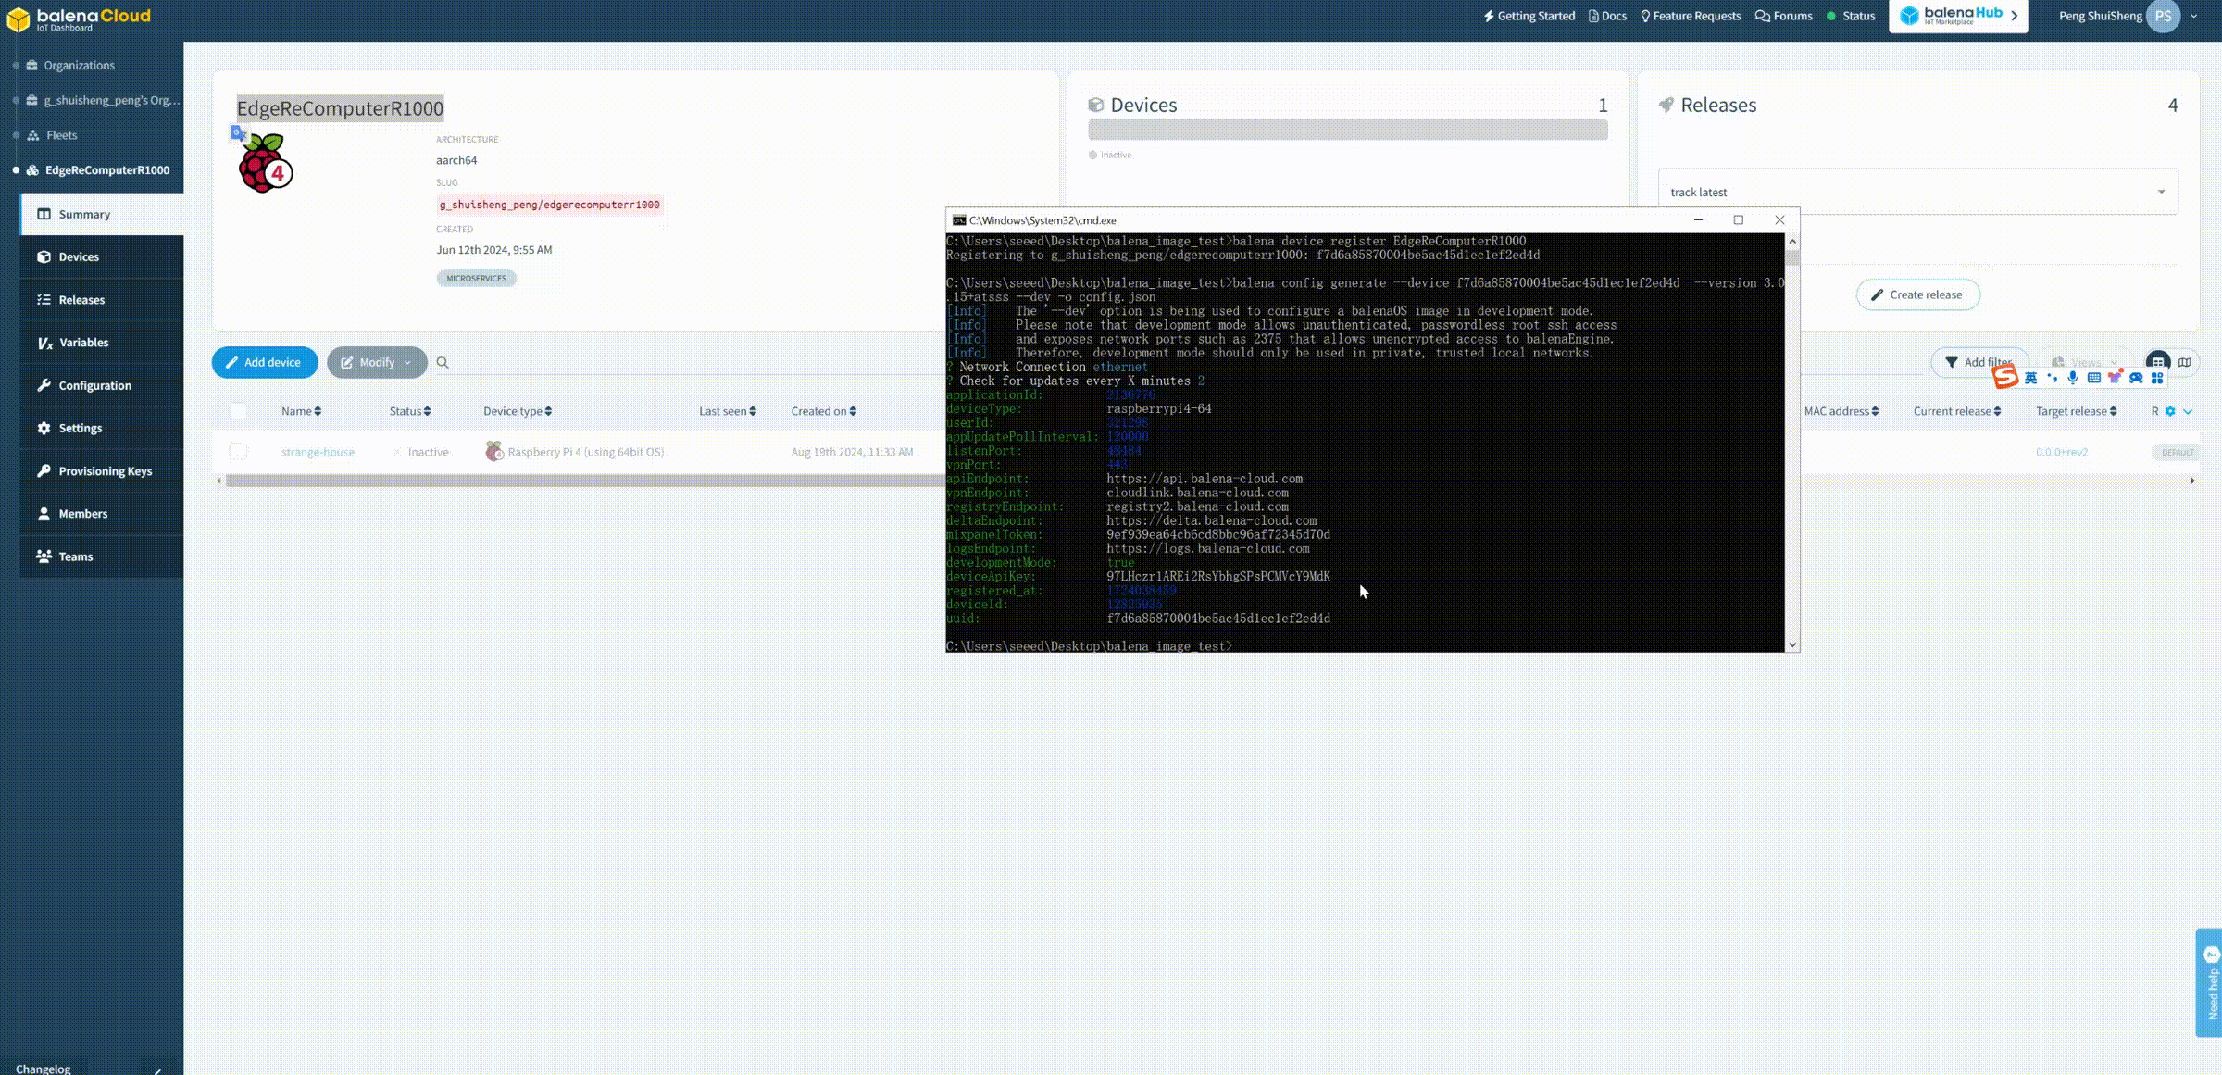Toggle Sogou English/Chinese input mode
This screenshot has height=1075, width=2222.
[2031, 378]
